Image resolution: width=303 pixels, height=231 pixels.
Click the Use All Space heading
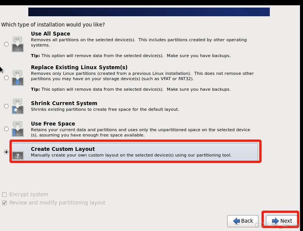pyautogui.click(x=51, y=34)
